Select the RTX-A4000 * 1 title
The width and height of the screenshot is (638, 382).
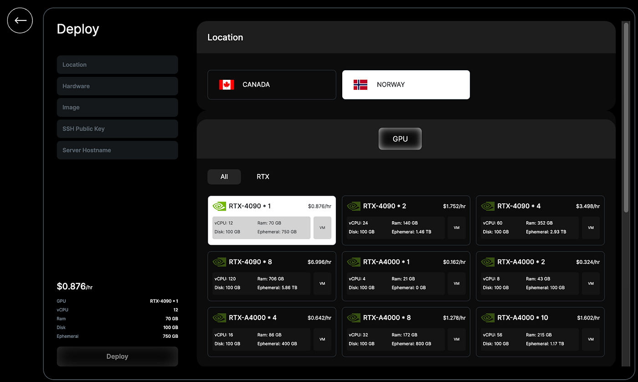click(386, 262)
